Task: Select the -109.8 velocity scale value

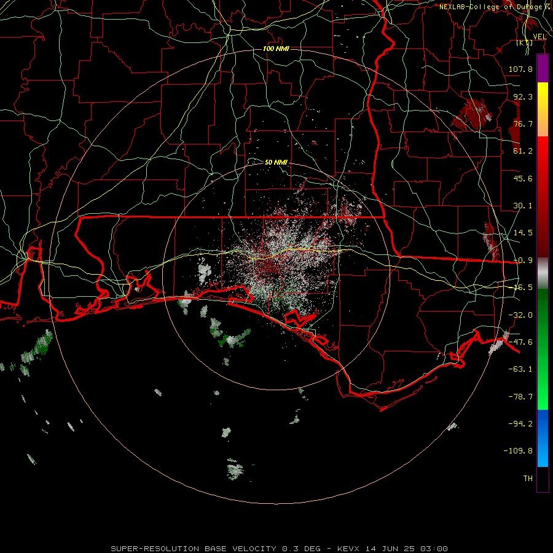Action: 518,451
